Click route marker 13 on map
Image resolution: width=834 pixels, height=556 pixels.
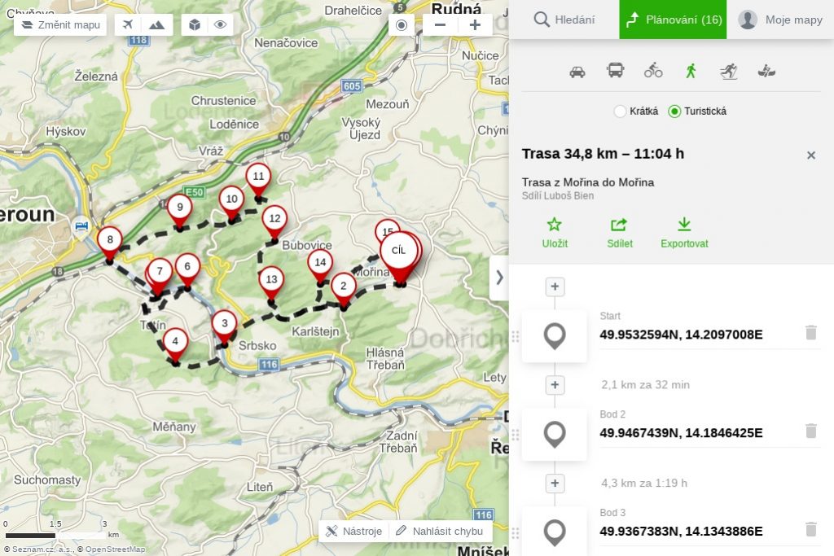[x=271, y=282]
